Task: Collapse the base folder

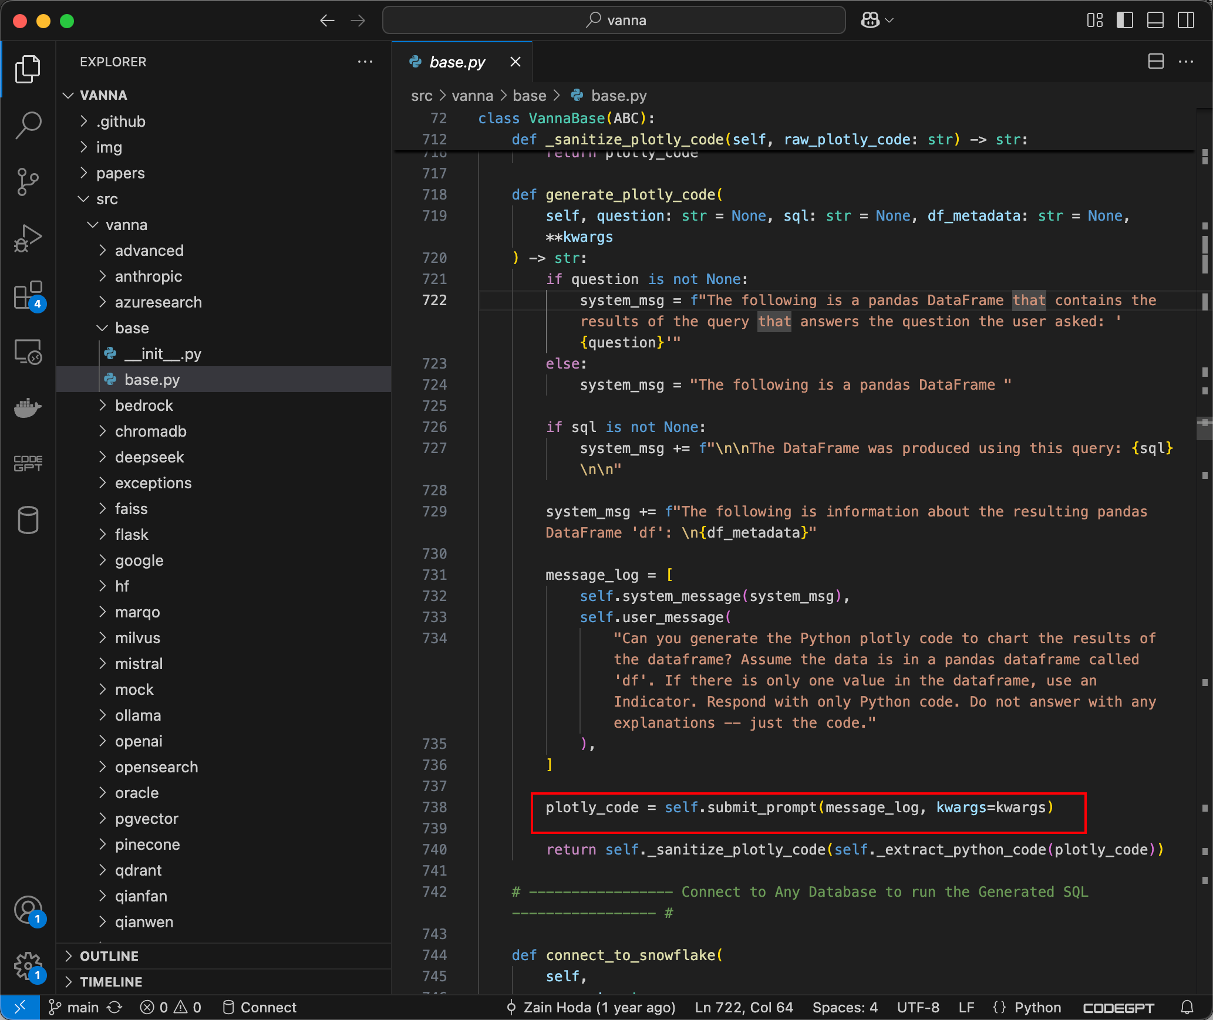Action: pos(132,328)
